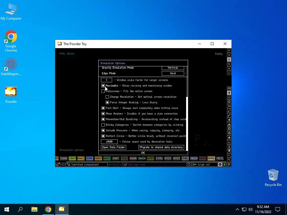This screenshot has width=287, height=215.
Task: Click the downvote arrow button
Action: click(121, 165)
